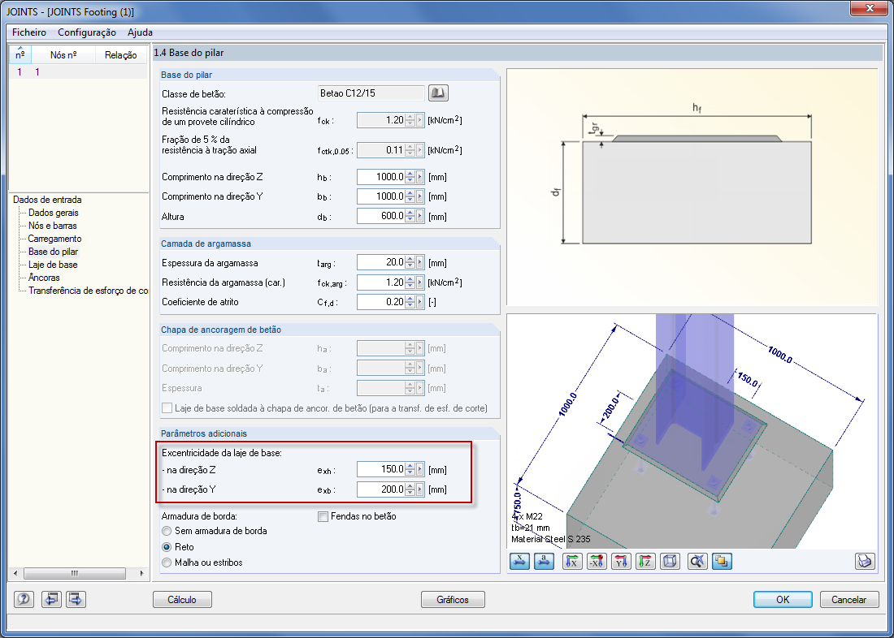The width and height of the screenshot is (894, 638).
Task: Click the Betao C12/15 class field
Action: point(371,93)
